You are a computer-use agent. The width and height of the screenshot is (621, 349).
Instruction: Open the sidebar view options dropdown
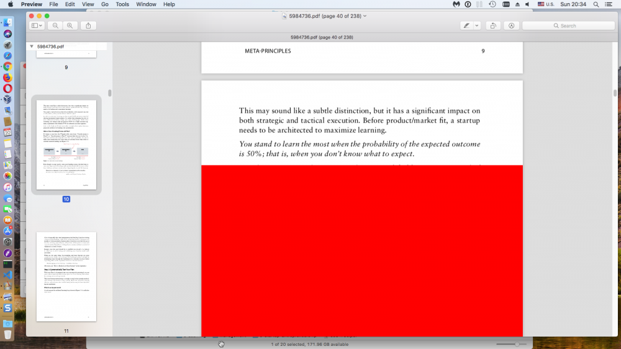tap(37, 25)
